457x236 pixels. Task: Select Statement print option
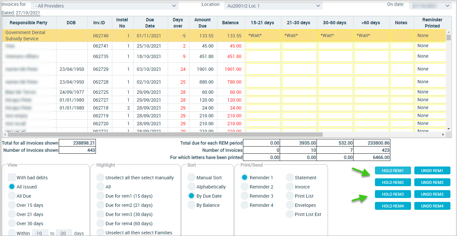290,178
